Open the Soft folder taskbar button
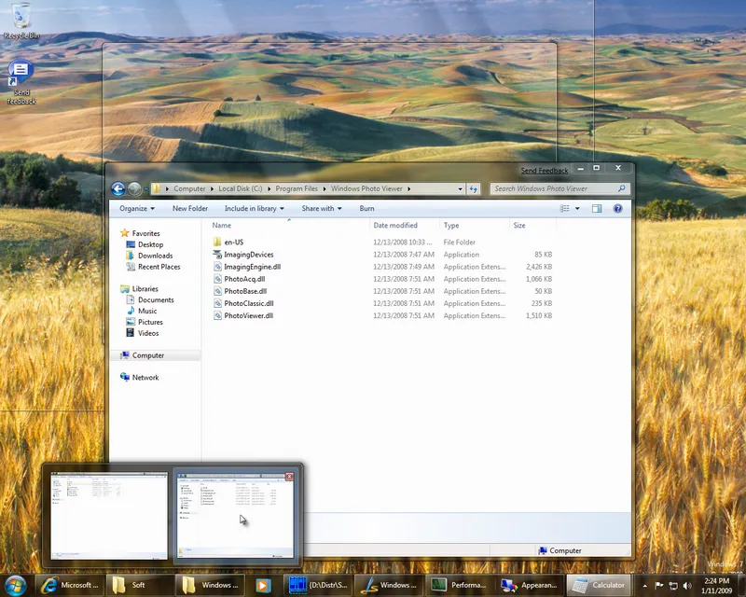The height and width of the screenshot is (597, 746). point(139,585)
